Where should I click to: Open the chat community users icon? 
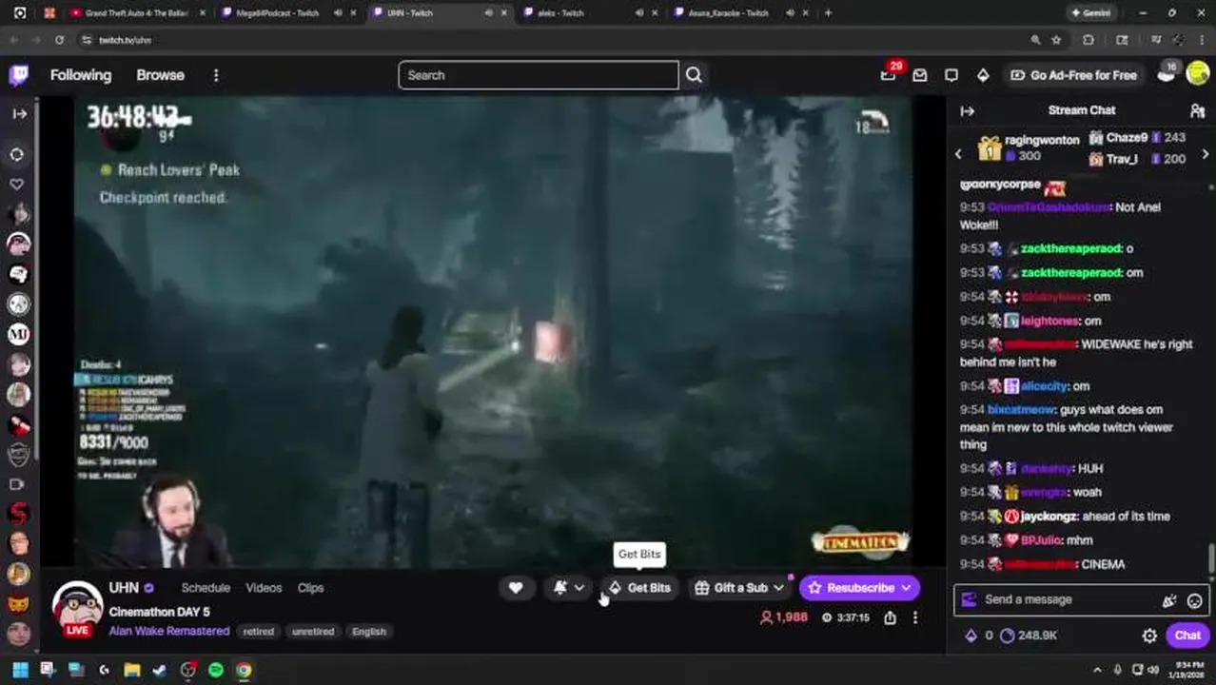(1197, 111)
